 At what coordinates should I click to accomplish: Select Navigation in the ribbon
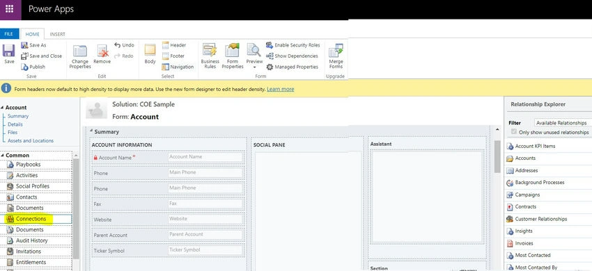178,67
